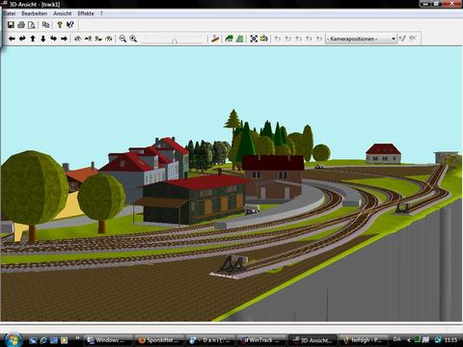Click the Print icon in toolbar
The height and width of the screenshot is (347, 463).
click(x=21, y=25)
